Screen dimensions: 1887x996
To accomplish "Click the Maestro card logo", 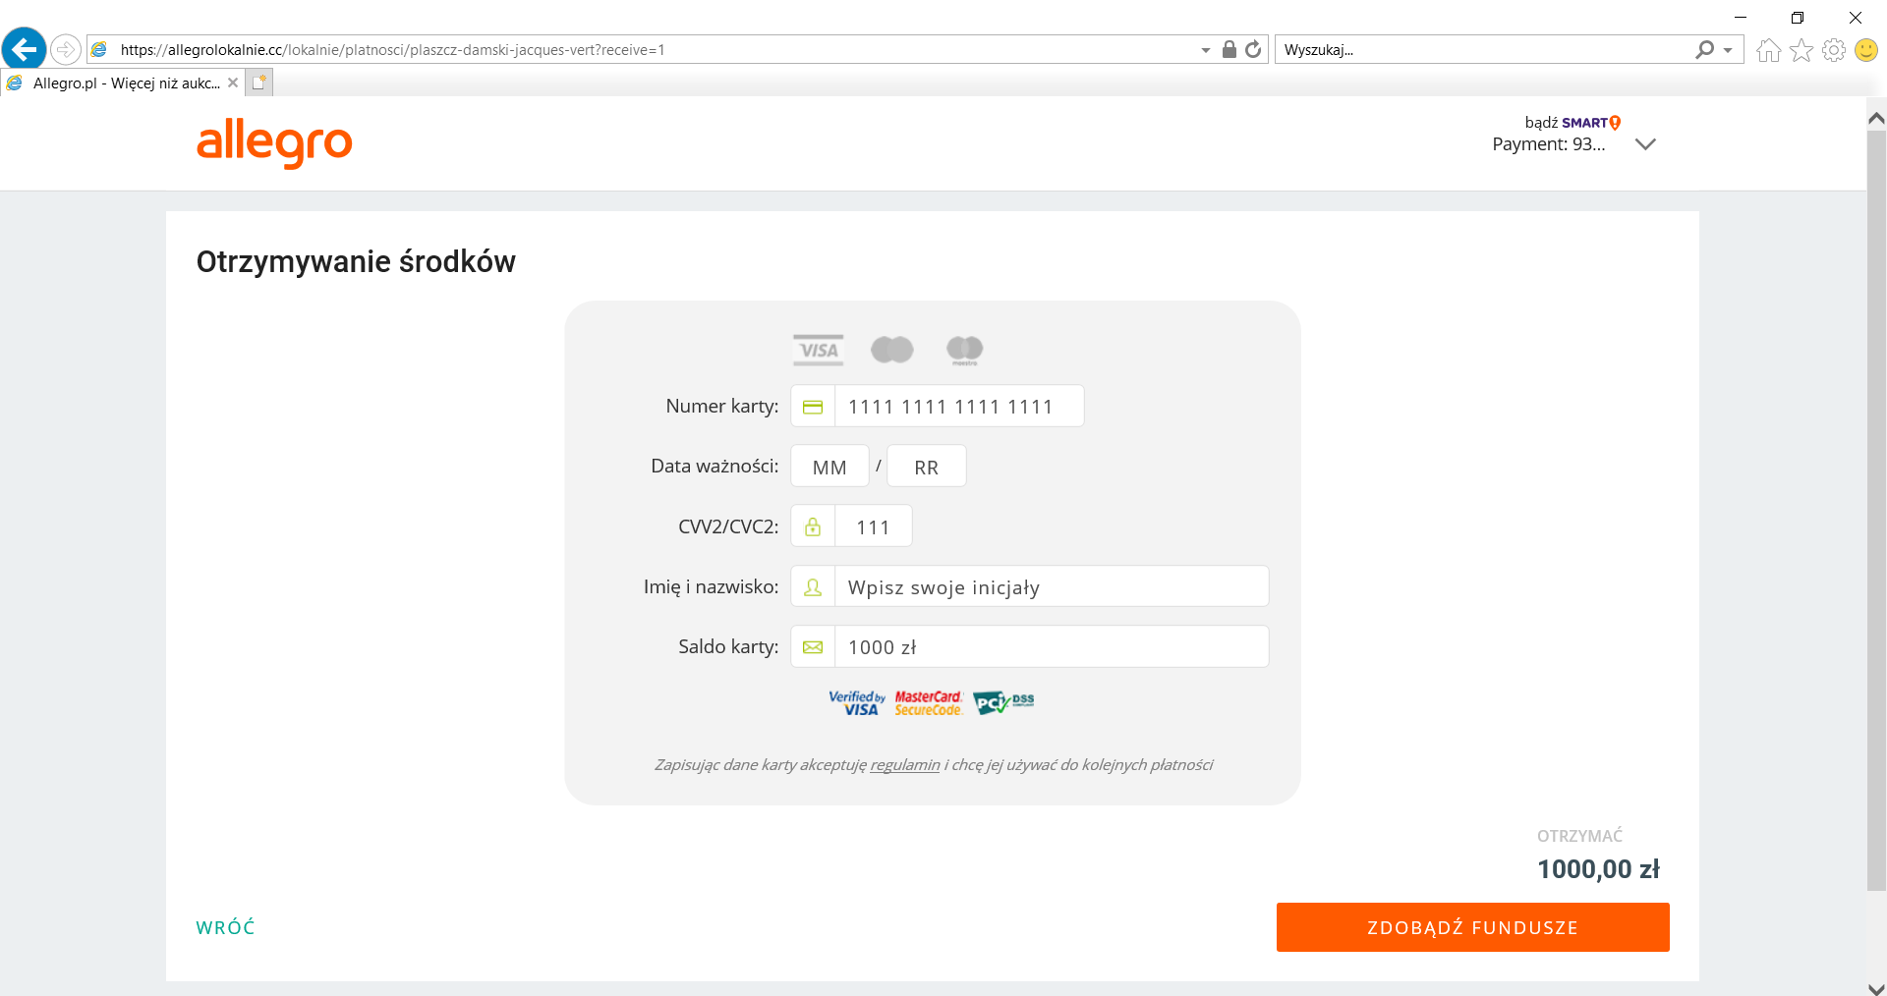I will pyautogui.click(x=964, y=350).
